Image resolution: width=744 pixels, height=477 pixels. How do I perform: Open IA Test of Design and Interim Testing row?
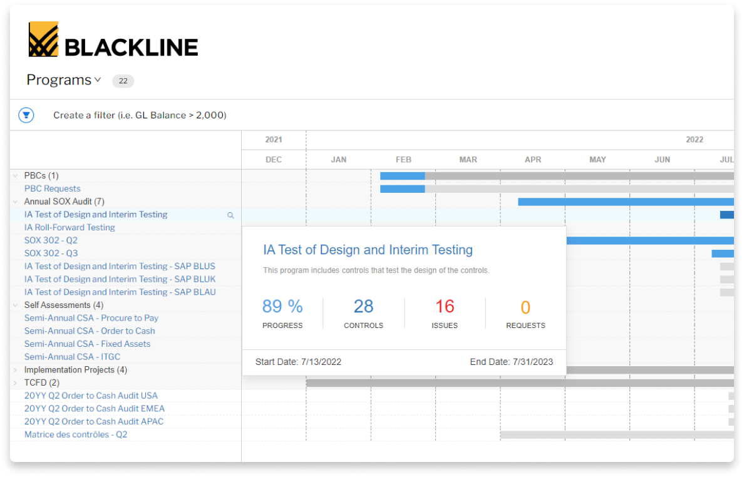[x=96, y=214]
